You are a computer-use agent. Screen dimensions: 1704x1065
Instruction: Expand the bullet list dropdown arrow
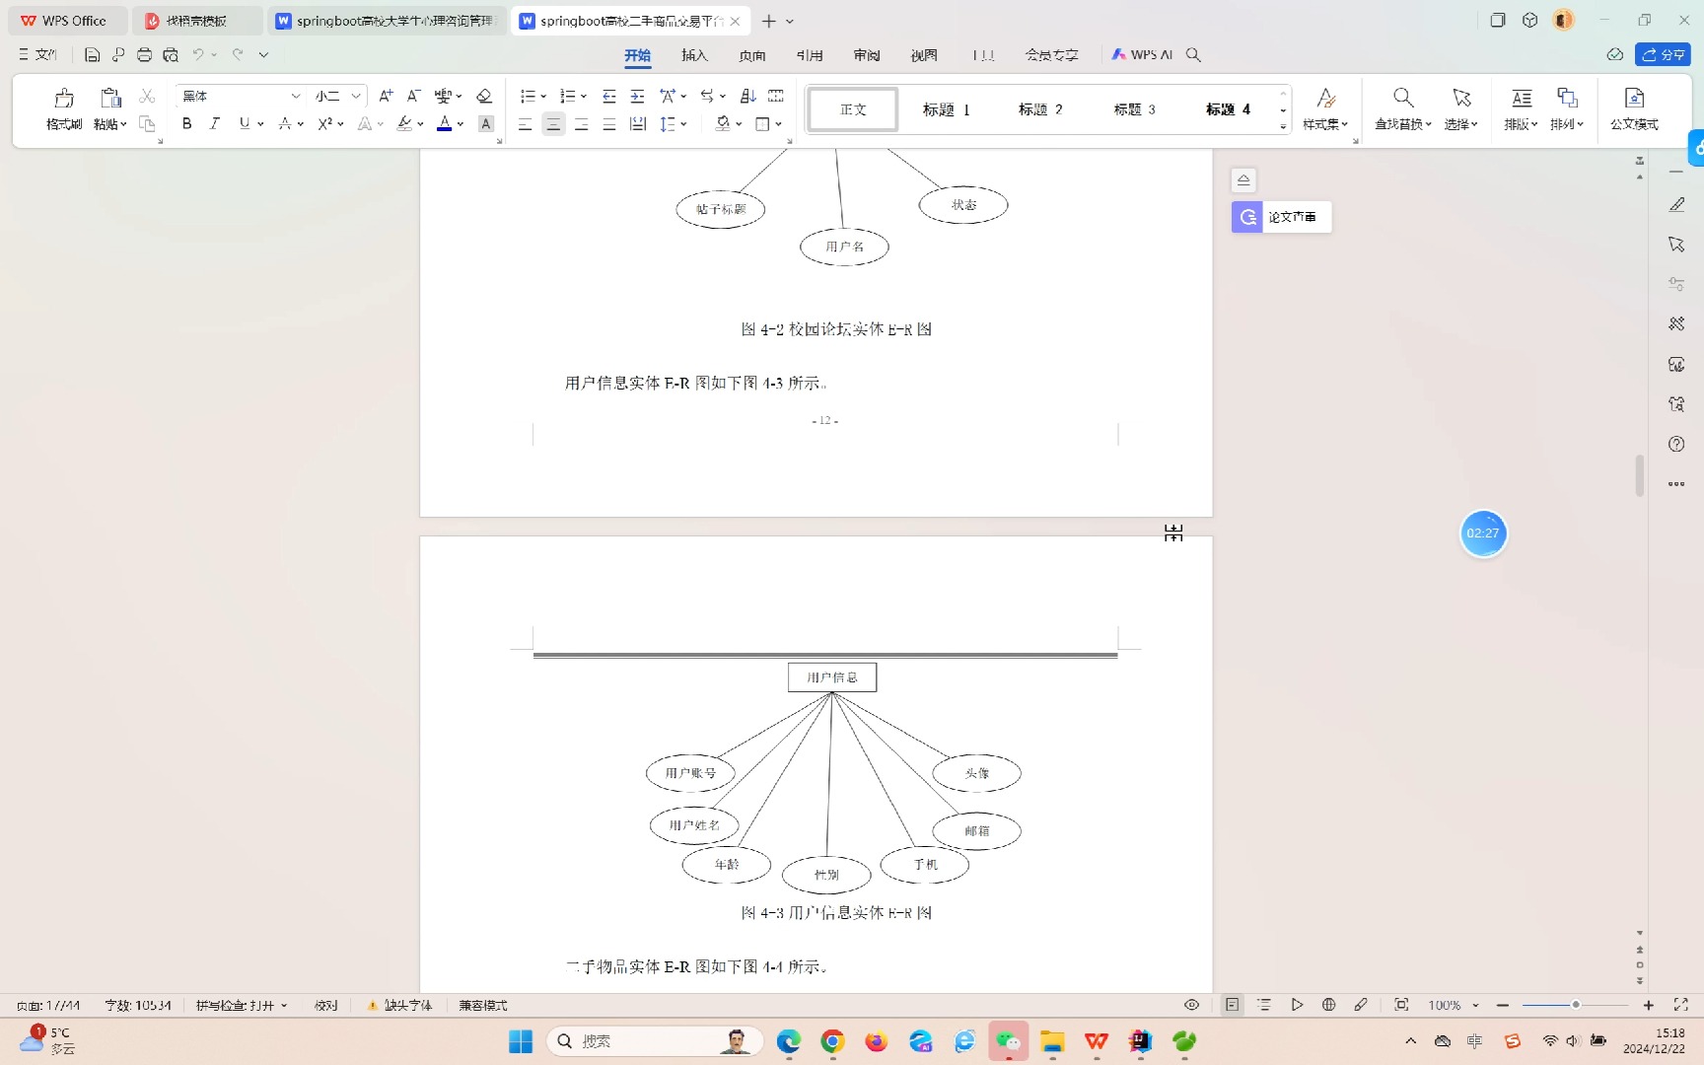point(543,97)
